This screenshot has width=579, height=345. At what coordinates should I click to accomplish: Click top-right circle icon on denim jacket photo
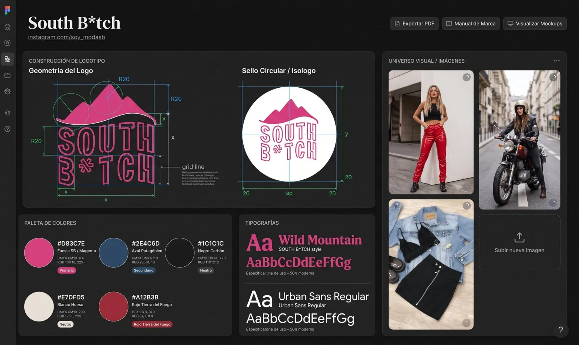click(466, 206)
